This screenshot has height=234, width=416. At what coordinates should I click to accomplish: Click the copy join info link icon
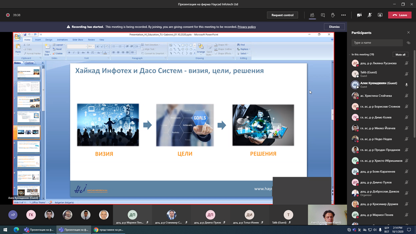tap(408, 43)
